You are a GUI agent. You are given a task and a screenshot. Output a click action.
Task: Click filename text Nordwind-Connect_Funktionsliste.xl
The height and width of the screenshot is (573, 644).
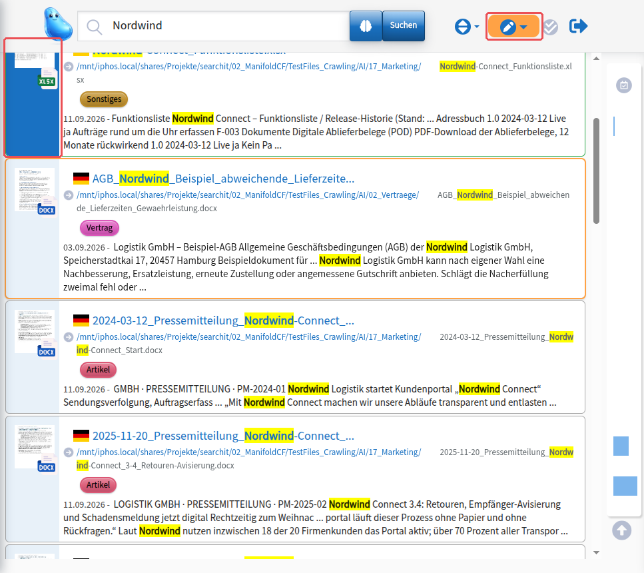[x=505, y=66]
